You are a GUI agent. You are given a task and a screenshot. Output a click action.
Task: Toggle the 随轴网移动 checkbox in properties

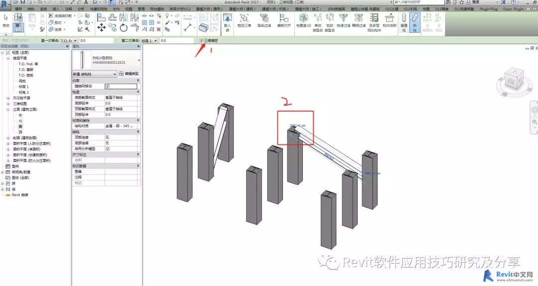[x=108, y=86]
